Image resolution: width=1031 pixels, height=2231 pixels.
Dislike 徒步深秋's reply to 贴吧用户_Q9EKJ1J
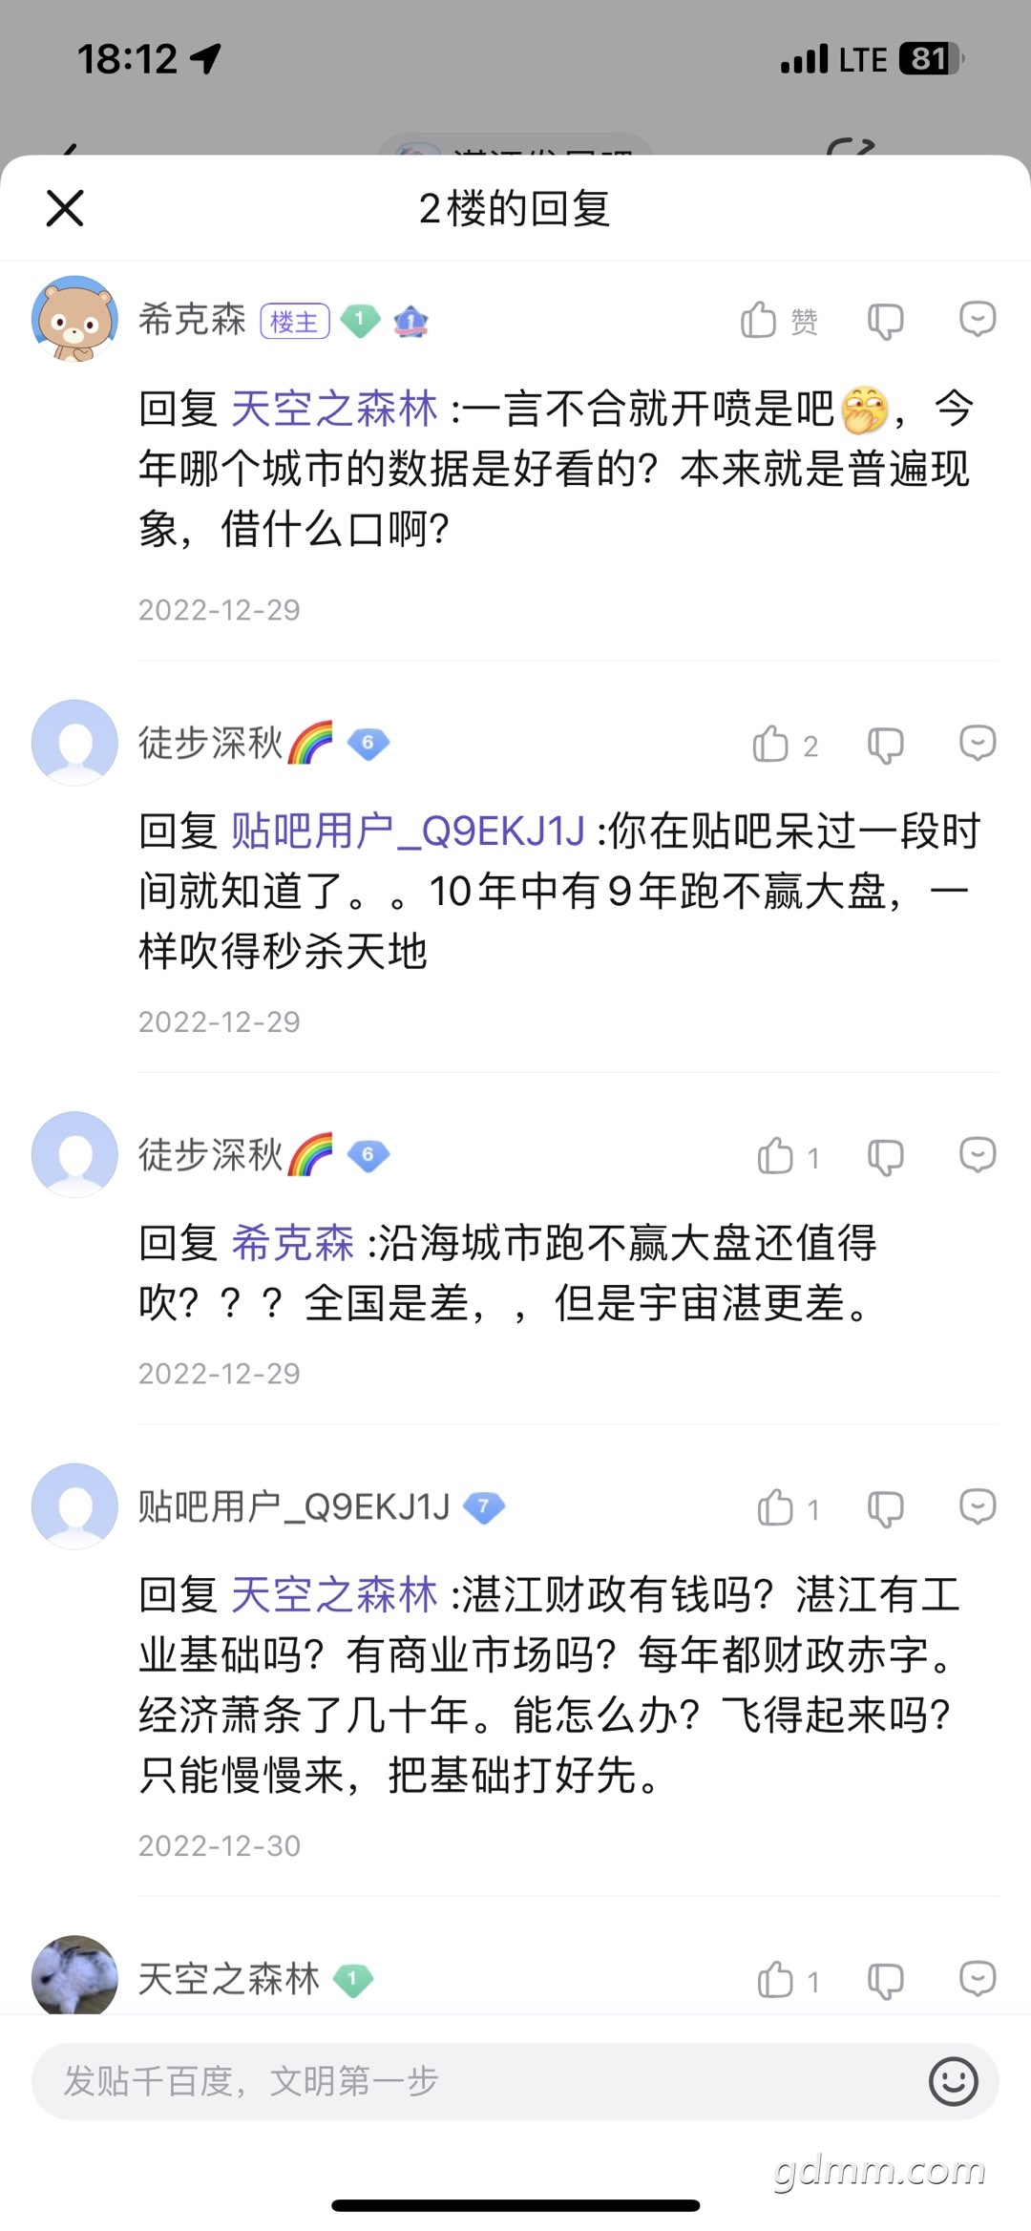coord(885,745)
